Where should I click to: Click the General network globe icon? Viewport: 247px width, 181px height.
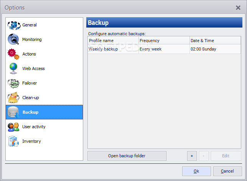pos(14,25)
